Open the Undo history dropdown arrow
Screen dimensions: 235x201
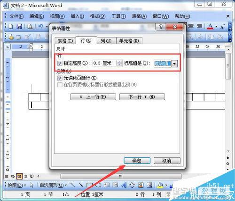pyautogui.click(x=47, y=26)
